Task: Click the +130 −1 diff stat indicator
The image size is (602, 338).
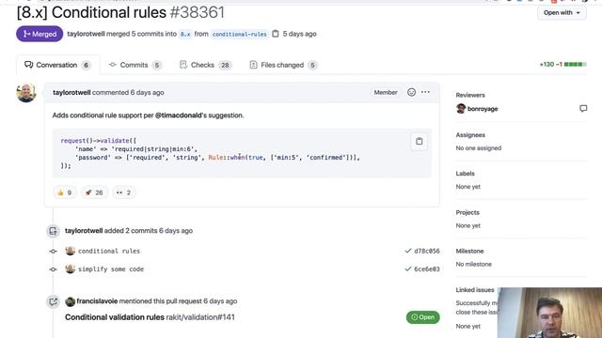Action: (562, 65)
